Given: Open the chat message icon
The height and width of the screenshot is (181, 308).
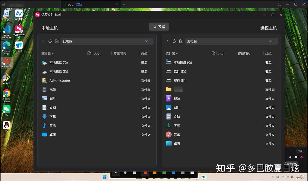Looking at the screenshot, I should [x=296, y=157].
